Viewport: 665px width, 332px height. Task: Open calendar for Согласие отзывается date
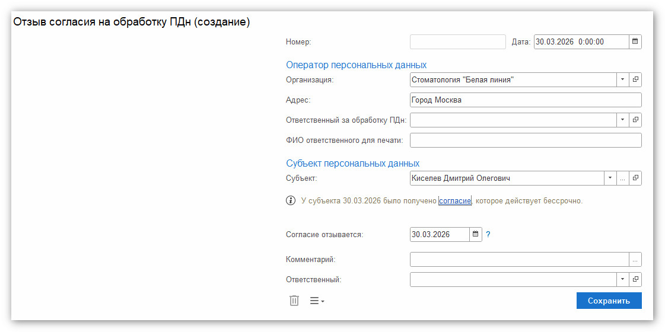click(x=475, y=234)
